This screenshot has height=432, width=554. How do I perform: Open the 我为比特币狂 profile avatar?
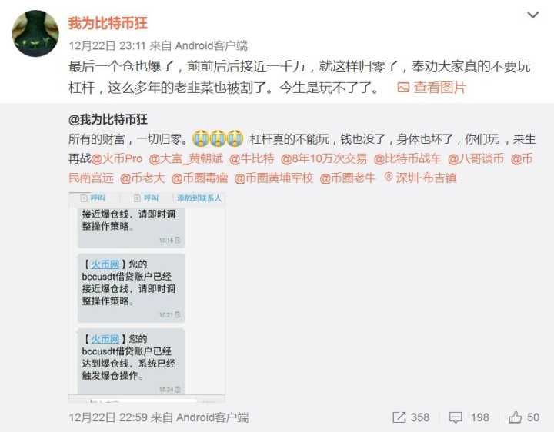[35, 34]
